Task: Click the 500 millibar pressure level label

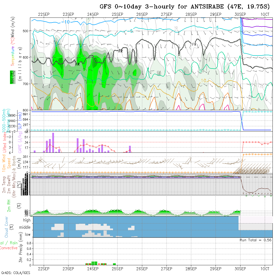Action: [25, 31]
